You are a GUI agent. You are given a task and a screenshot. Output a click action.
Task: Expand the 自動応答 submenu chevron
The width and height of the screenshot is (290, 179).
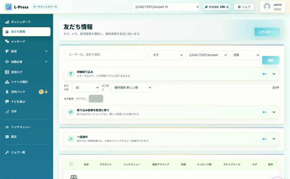46,62
